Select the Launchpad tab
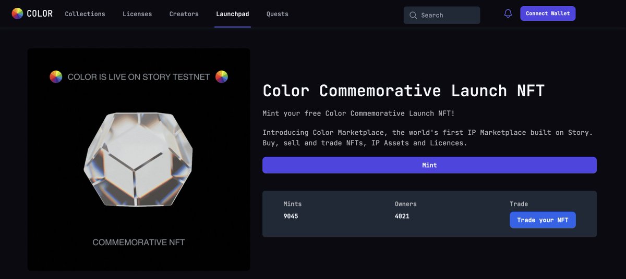Viewport: 626px width, 279px height. [x=233, y=14]
